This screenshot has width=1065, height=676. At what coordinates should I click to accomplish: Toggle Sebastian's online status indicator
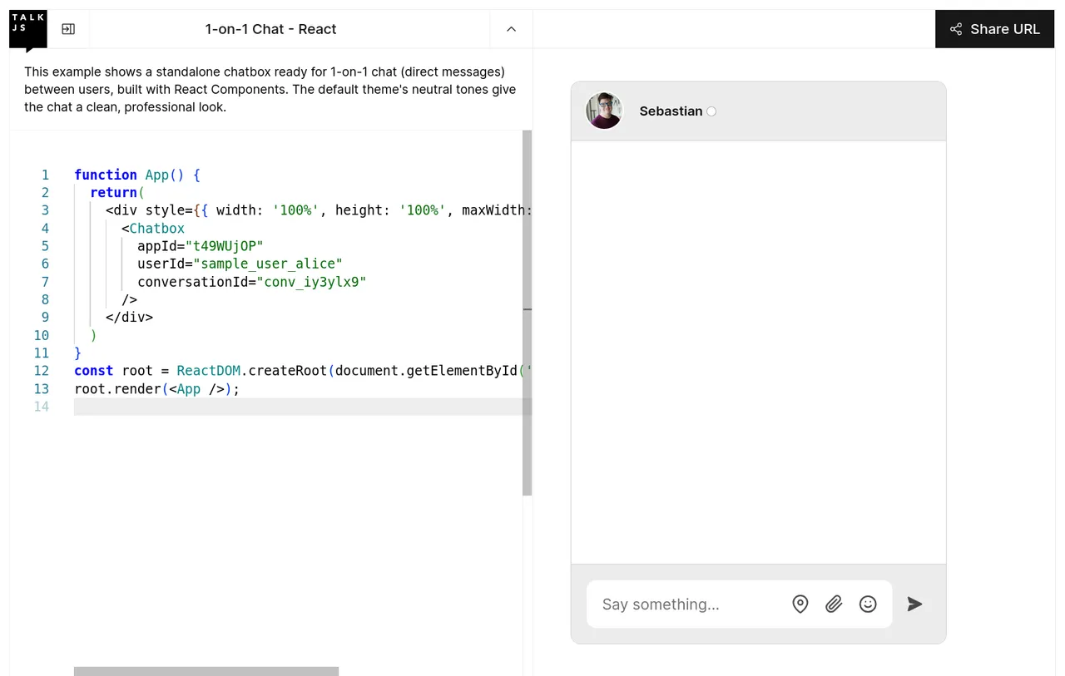point(711,111)
